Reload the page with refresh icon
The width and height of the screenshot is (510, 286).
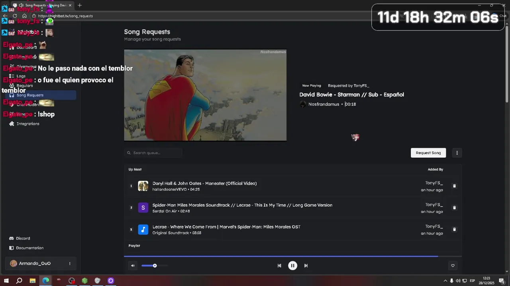click(x=15, y=16)
